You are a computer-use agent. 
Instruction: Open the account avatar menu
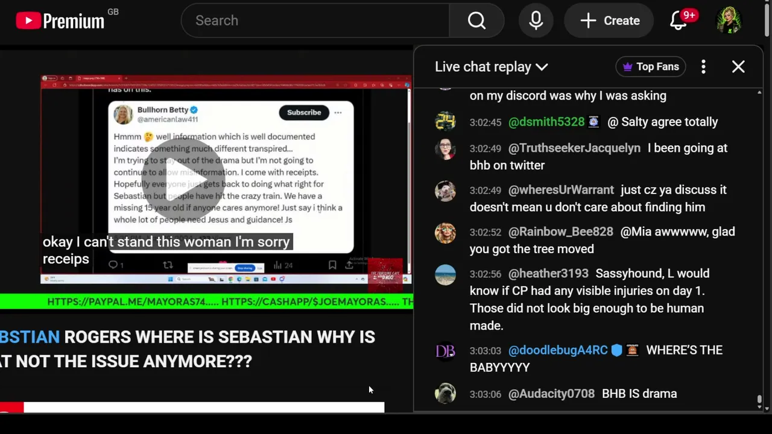tap(728, 20)
